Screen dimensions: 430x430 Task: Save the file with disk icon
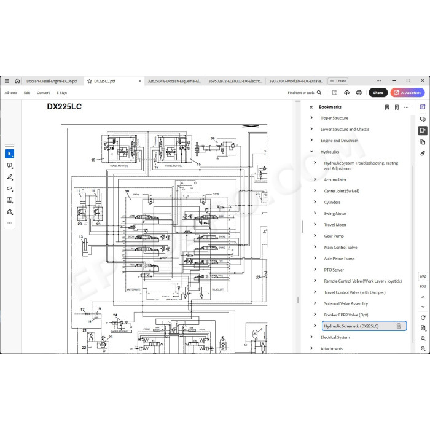(335, 93)
